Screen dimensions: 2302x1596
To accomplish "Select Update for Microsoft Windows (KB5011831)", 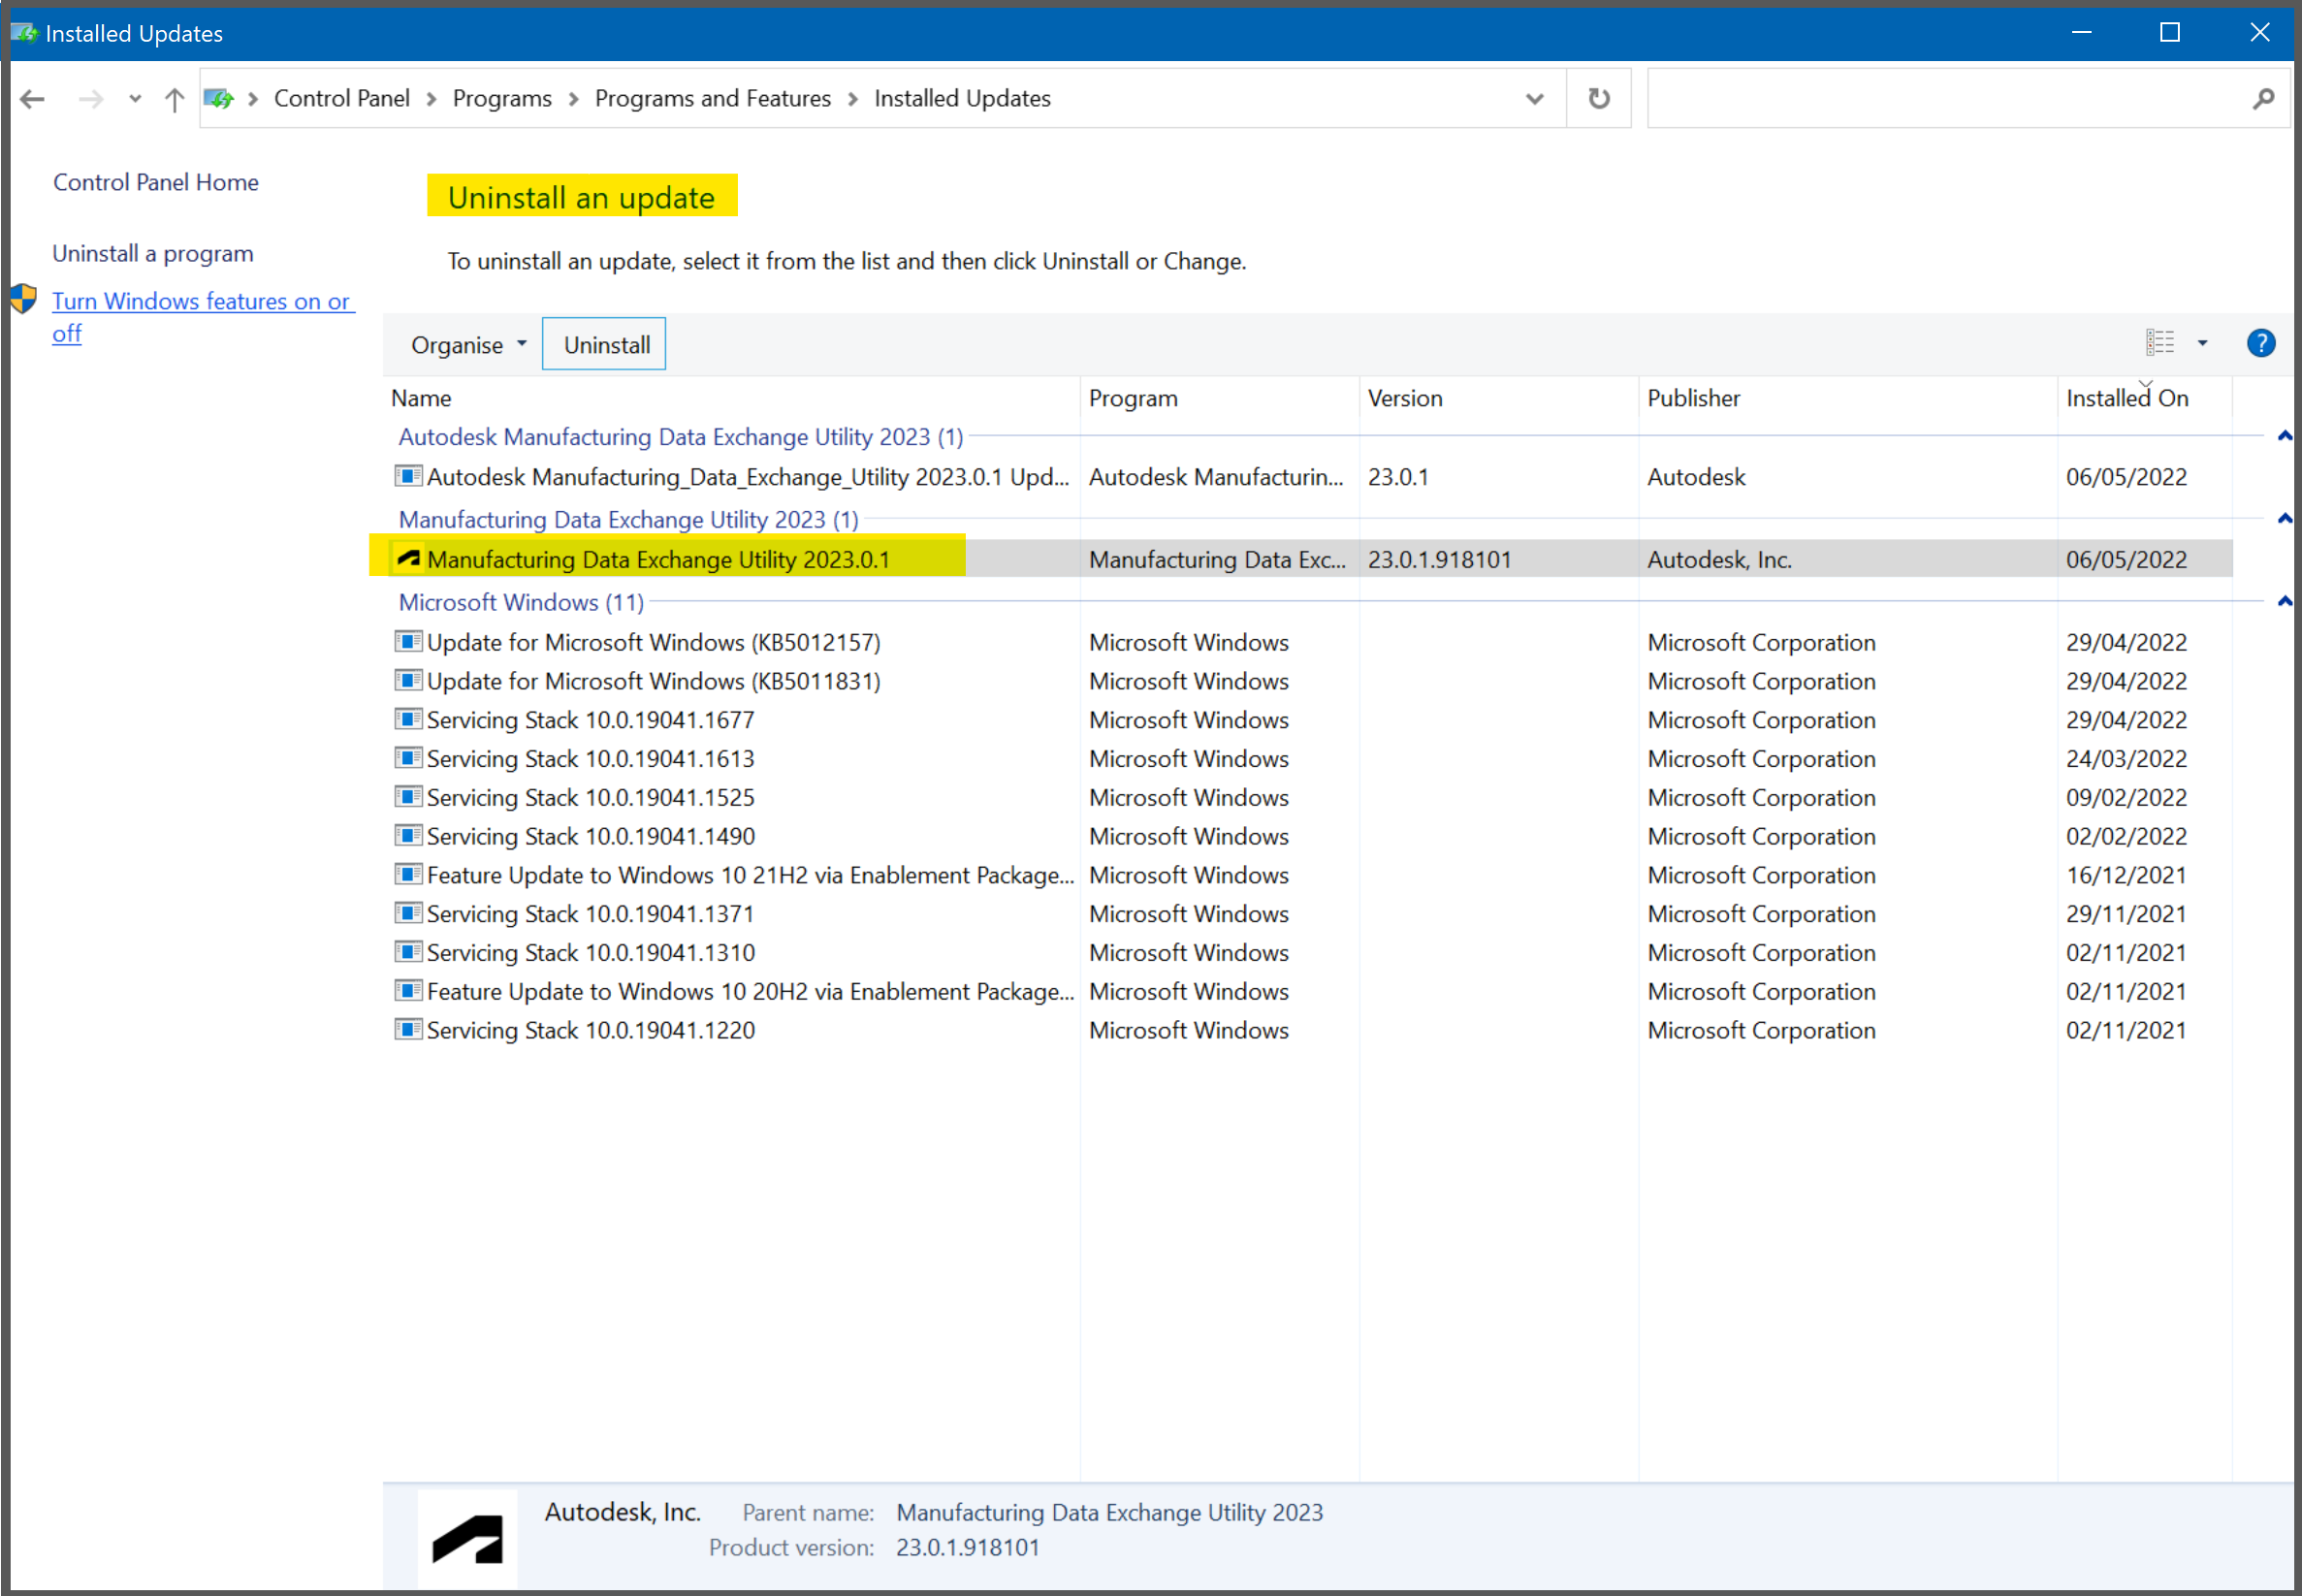I will coord(1309,681).
